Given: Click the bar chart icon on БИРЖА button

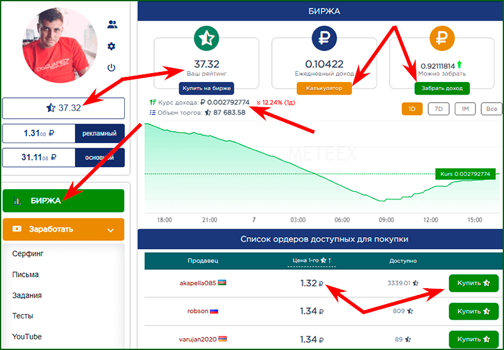Looking at the screenshot, I should point(18,201).
